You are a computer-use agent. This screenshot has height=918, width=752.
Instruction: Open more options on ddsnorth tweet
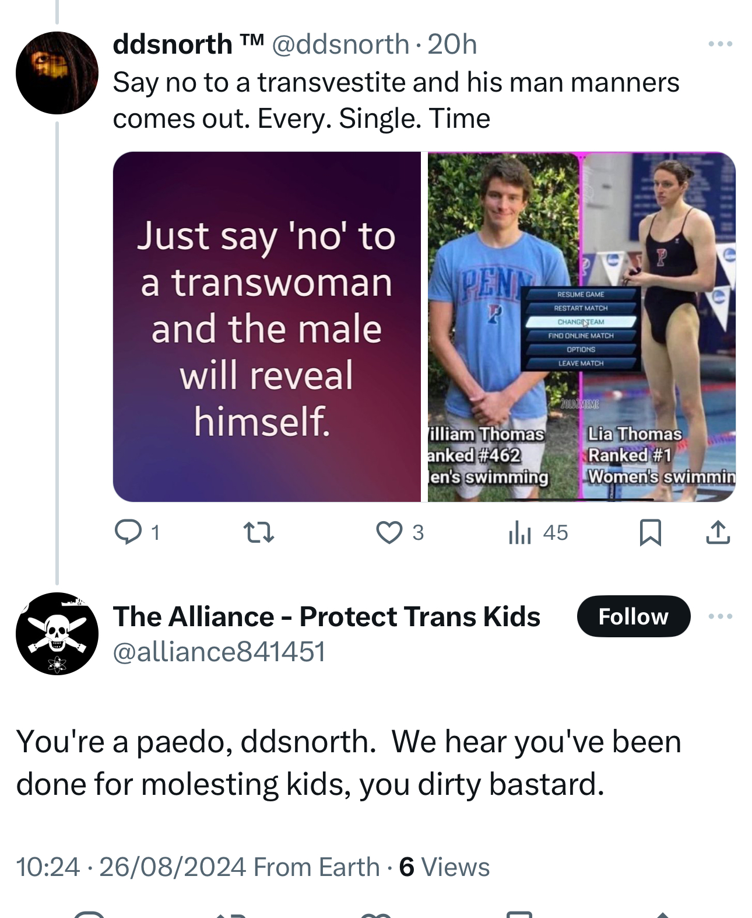point(720,44)
